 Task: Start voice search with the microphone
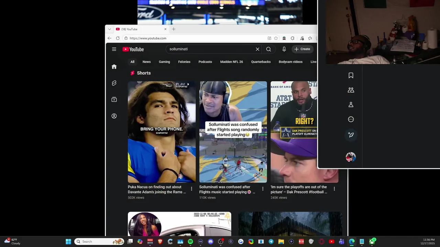284,49
